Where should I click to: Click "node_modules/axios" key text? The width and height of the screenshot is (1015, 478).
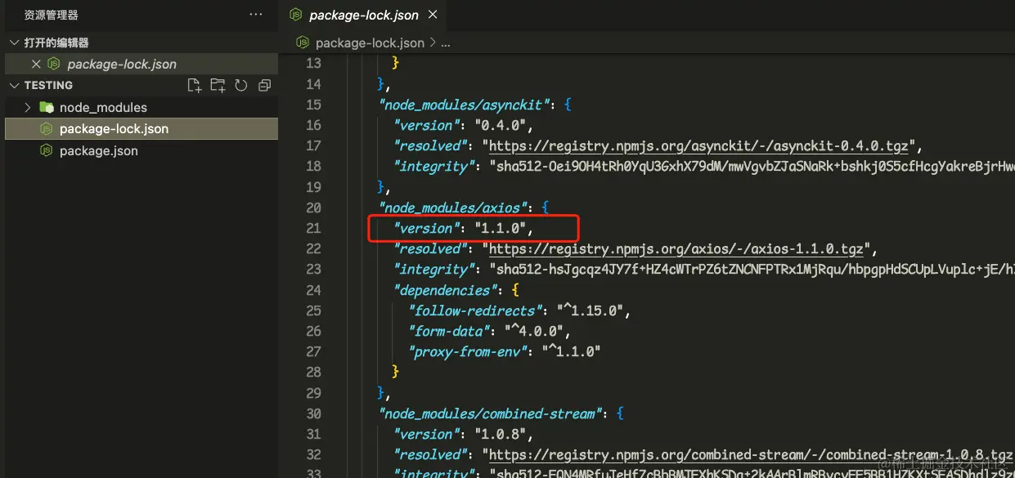(453, 208)
